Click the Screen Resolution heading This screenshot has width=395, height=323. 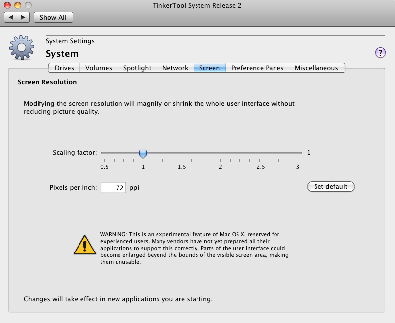(x=47, y=82)
